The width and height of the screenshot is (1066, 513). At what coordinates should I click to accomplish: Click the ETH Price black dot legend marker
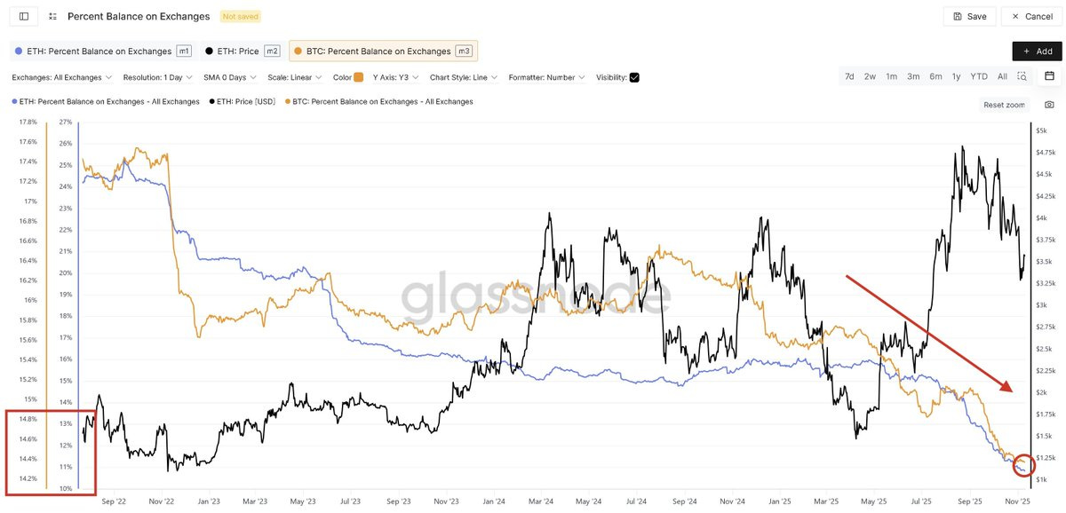pos(210,51)
